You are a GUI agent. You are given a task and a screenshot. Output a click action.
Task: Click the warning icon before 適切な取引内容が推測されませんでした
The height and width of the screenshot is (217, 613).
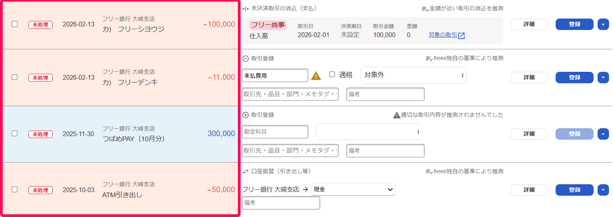point(397,115)
